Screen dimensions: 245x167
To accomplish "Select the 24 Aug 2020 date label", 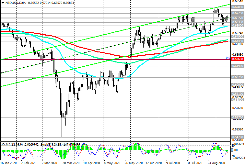I will (216, 163).
